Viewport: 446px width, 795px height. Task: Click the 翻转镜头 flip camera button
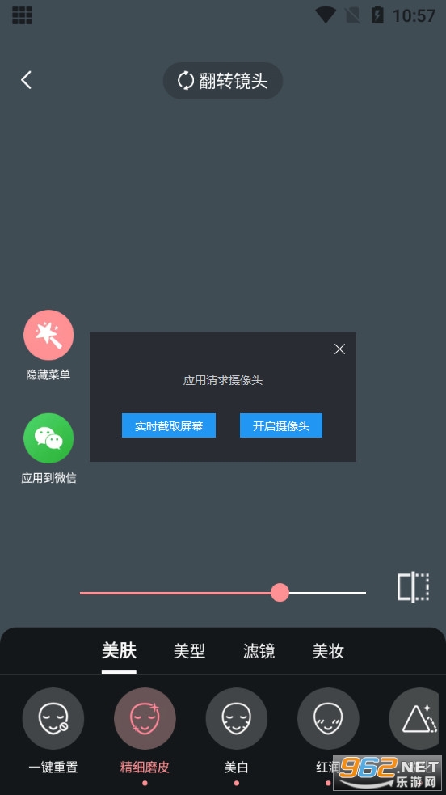(x=223, y=81)
